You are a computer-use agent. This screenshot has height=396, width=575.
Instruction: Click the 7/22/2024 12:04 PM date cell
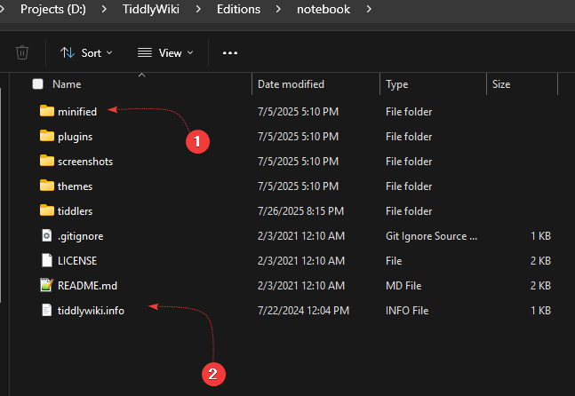tap(303, 311)
